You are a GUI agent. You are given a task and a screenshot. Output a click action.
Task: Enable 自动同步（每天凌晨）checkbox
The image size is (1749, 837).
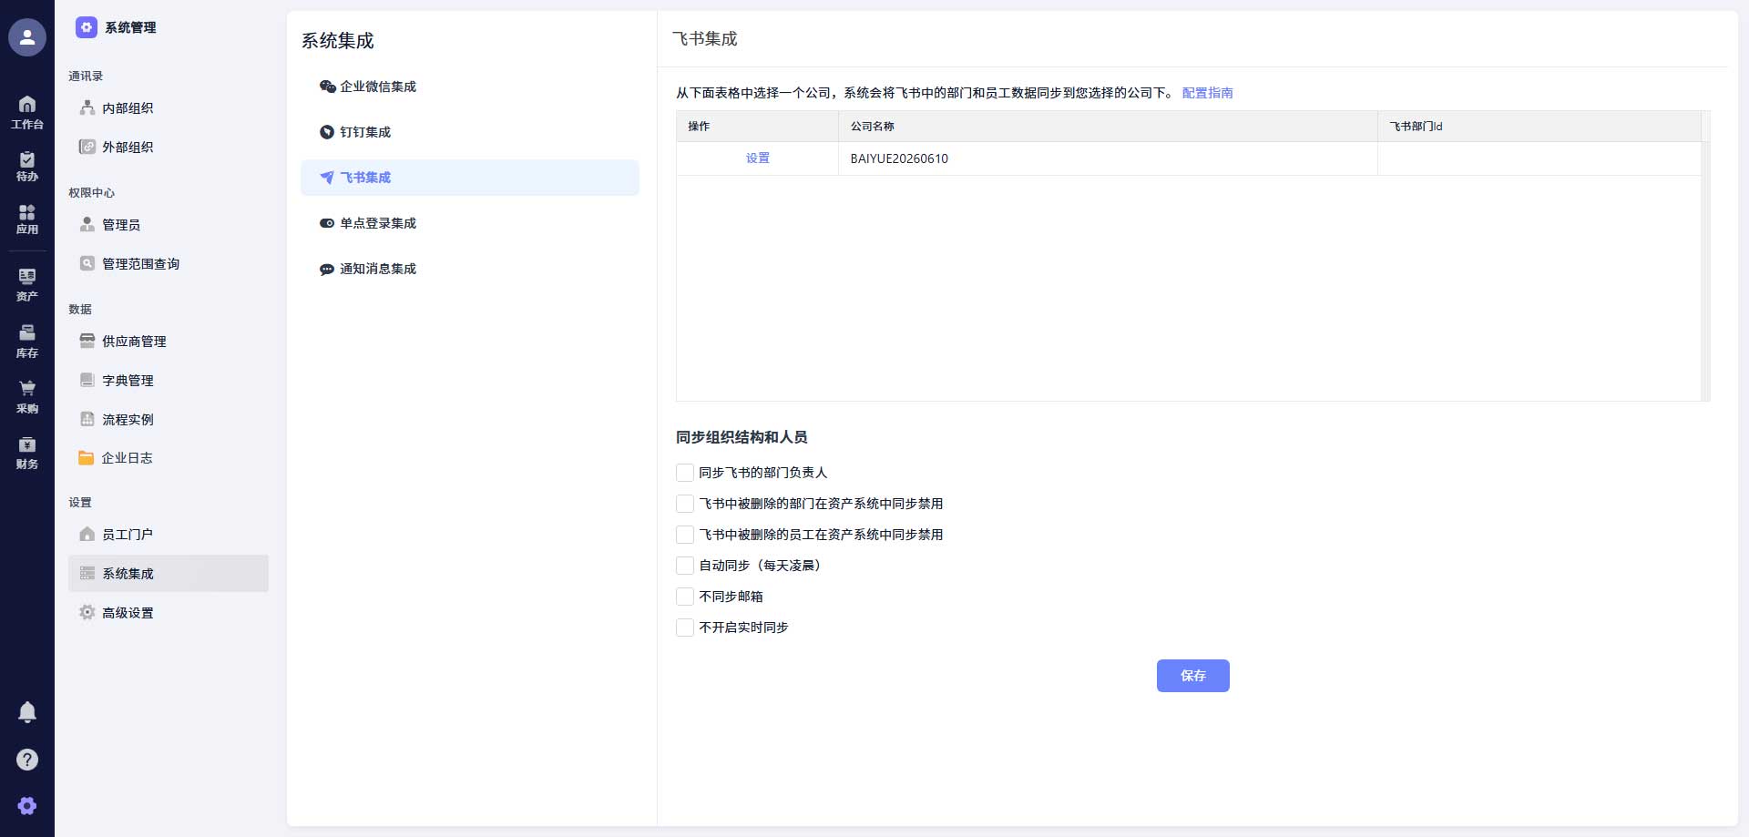[x=685, y=566]
